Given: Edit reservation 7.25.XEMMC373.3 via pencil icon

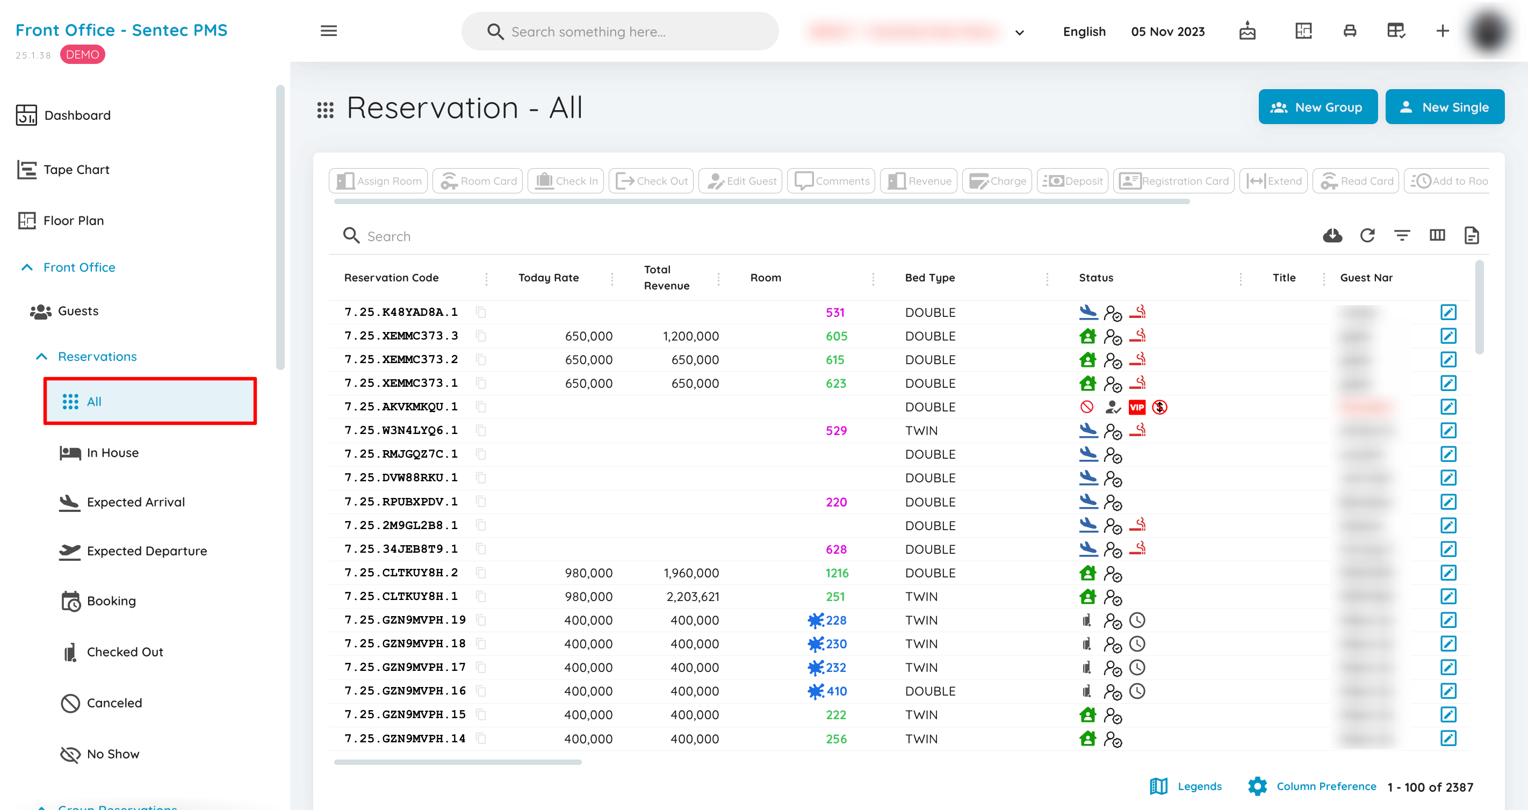Looking at the screenshot, I should [x=1448, y=336].
